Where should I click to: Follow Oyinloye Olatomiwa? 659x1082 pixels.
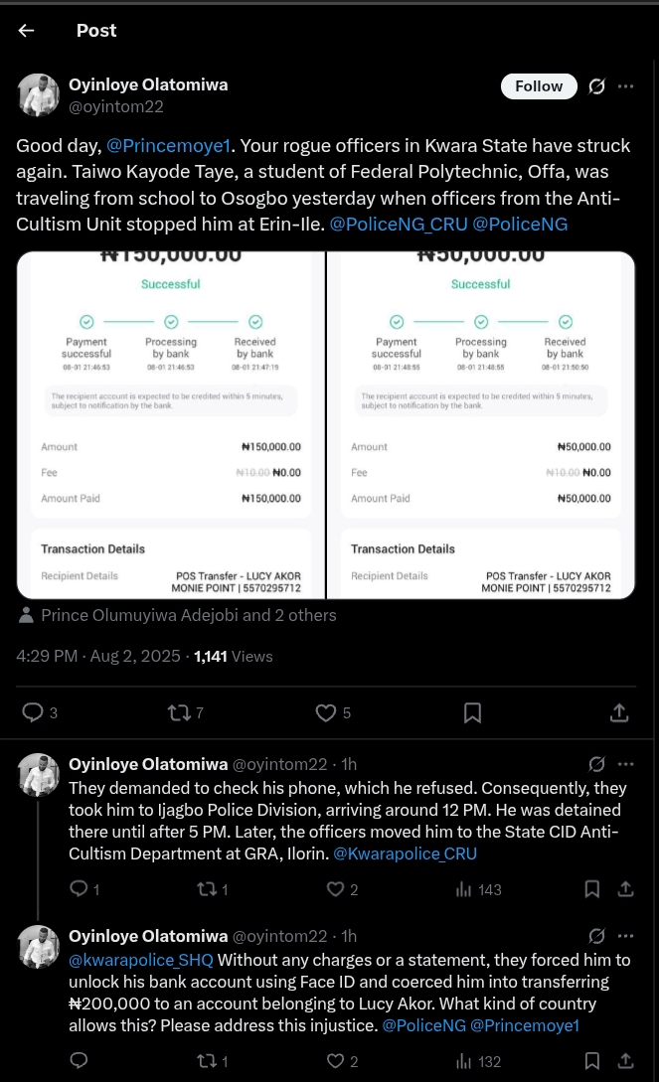click(539, 86)
